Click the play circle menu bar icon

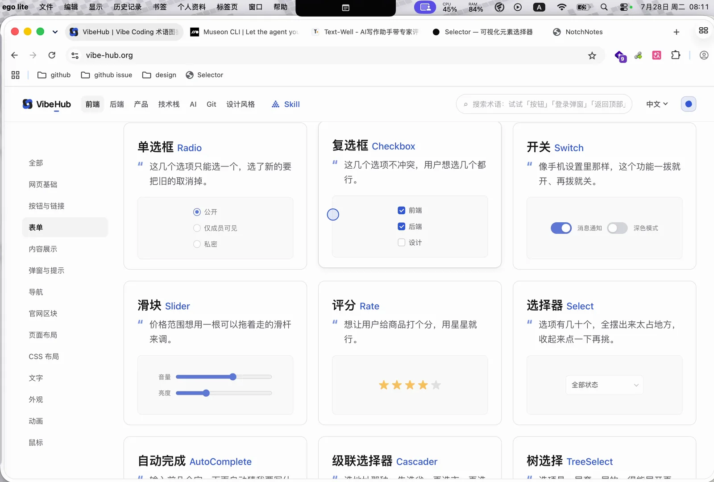click(518, 7)
